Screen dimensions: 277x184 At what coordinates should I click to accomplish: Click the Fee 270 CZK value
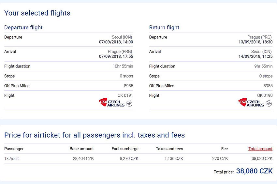coord(220,158)
